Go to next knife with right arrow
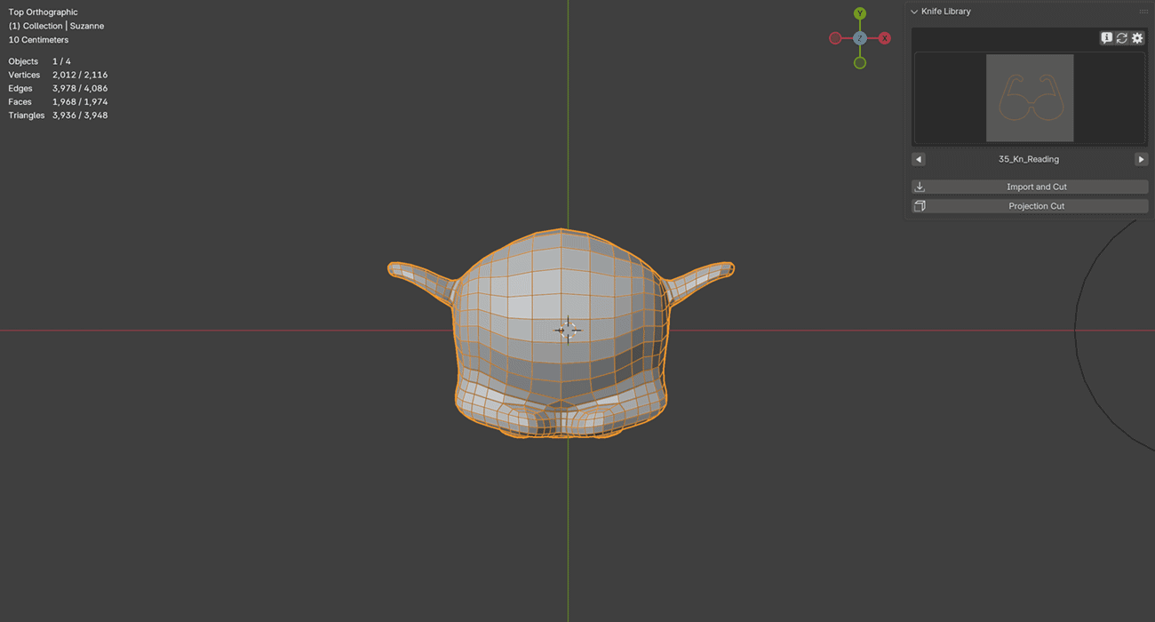 point(1142,159)
